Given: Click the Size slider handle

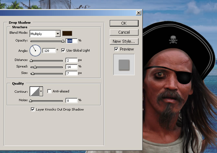Looking at the screenshot, I should click(x=33, y=74).
